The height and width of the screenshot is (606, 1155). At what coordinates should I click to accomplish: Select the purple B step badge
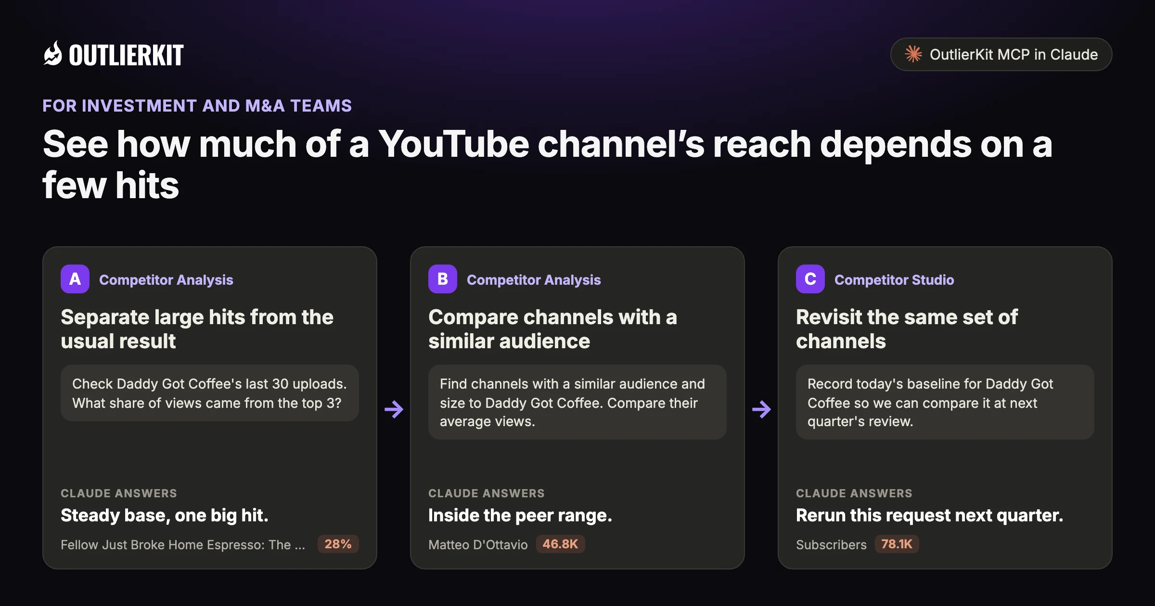[x=443, y=279]
